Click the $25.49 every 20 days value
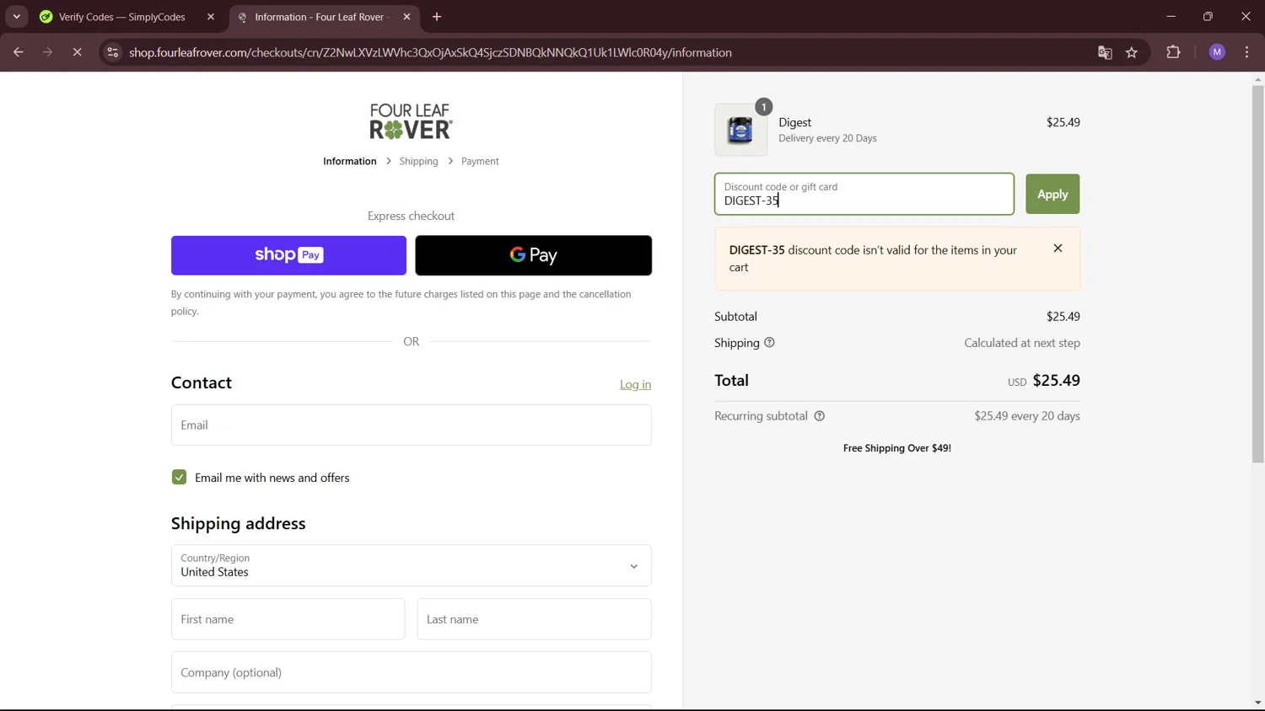 click(1026, 416)
